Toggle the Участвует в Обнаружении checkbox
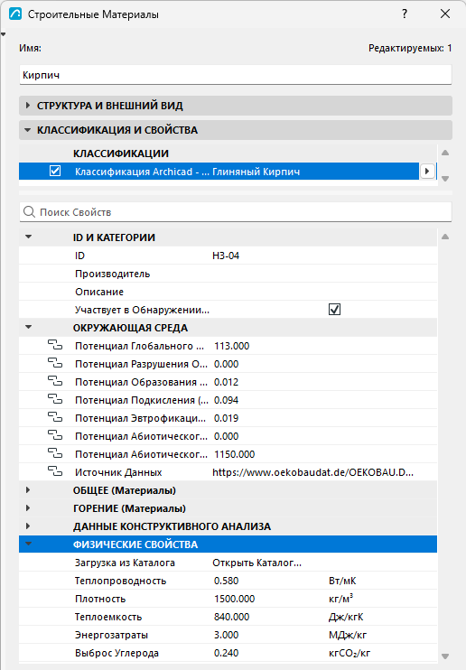The width and height of the screenshot is (466, 670). 334,310
